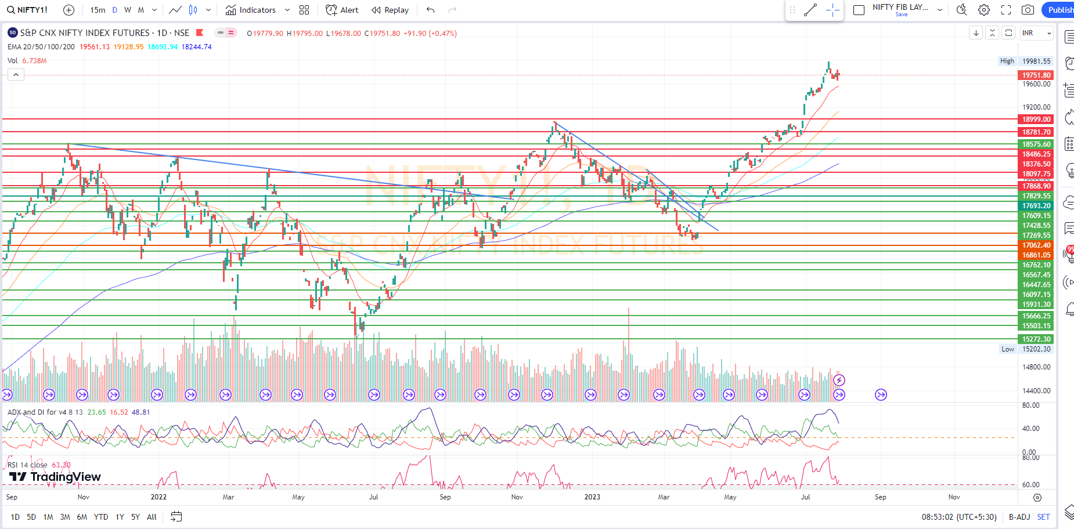Viewport: 1074px width, 529px height.
Task: Redo the last chart action
Action: tap(453, 10)
